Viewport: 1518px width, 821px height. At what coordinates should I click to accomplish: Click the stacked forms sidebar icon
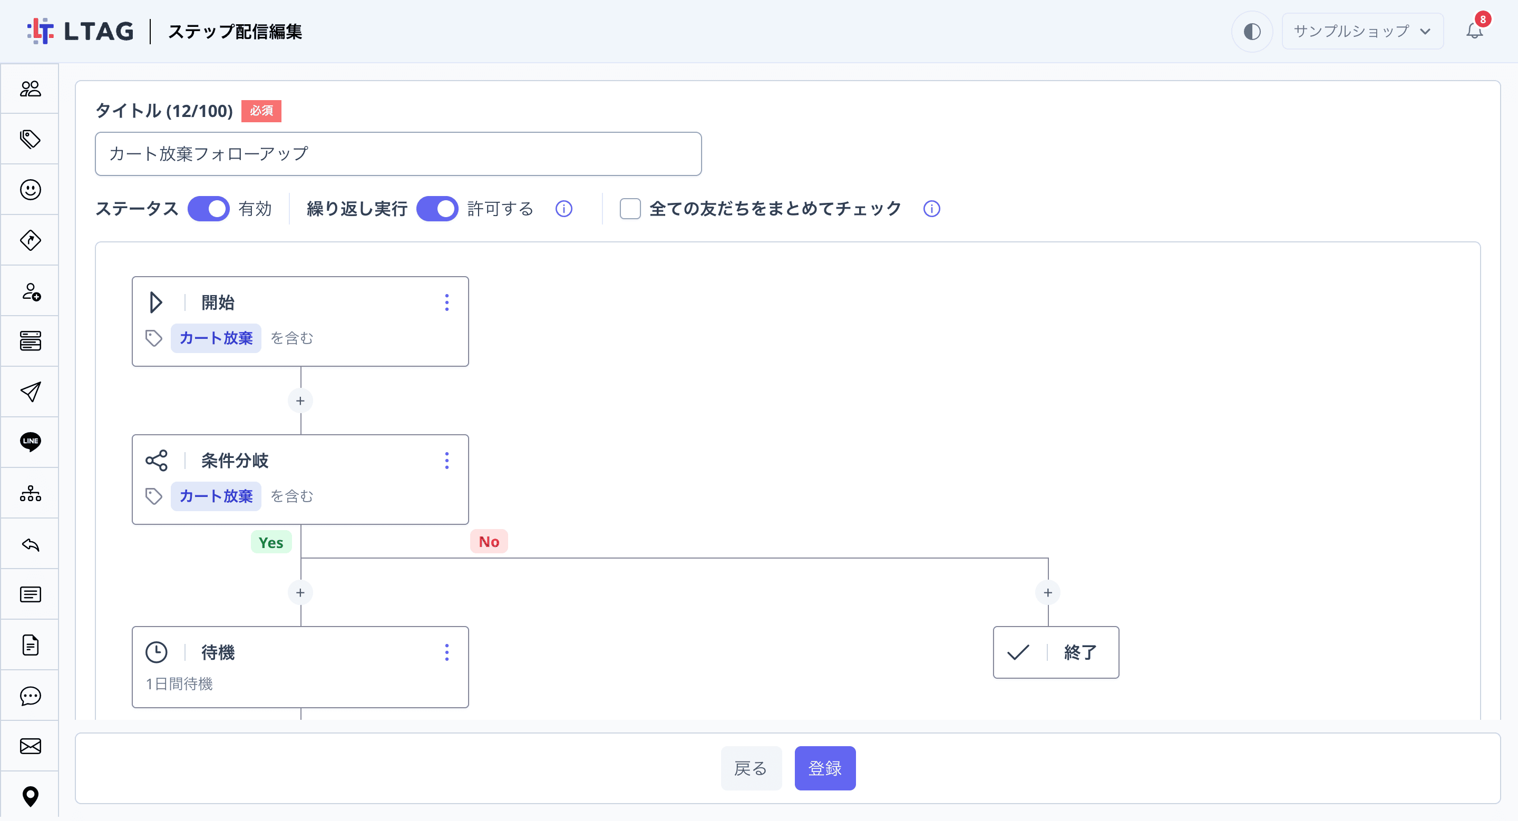[30, 341]
